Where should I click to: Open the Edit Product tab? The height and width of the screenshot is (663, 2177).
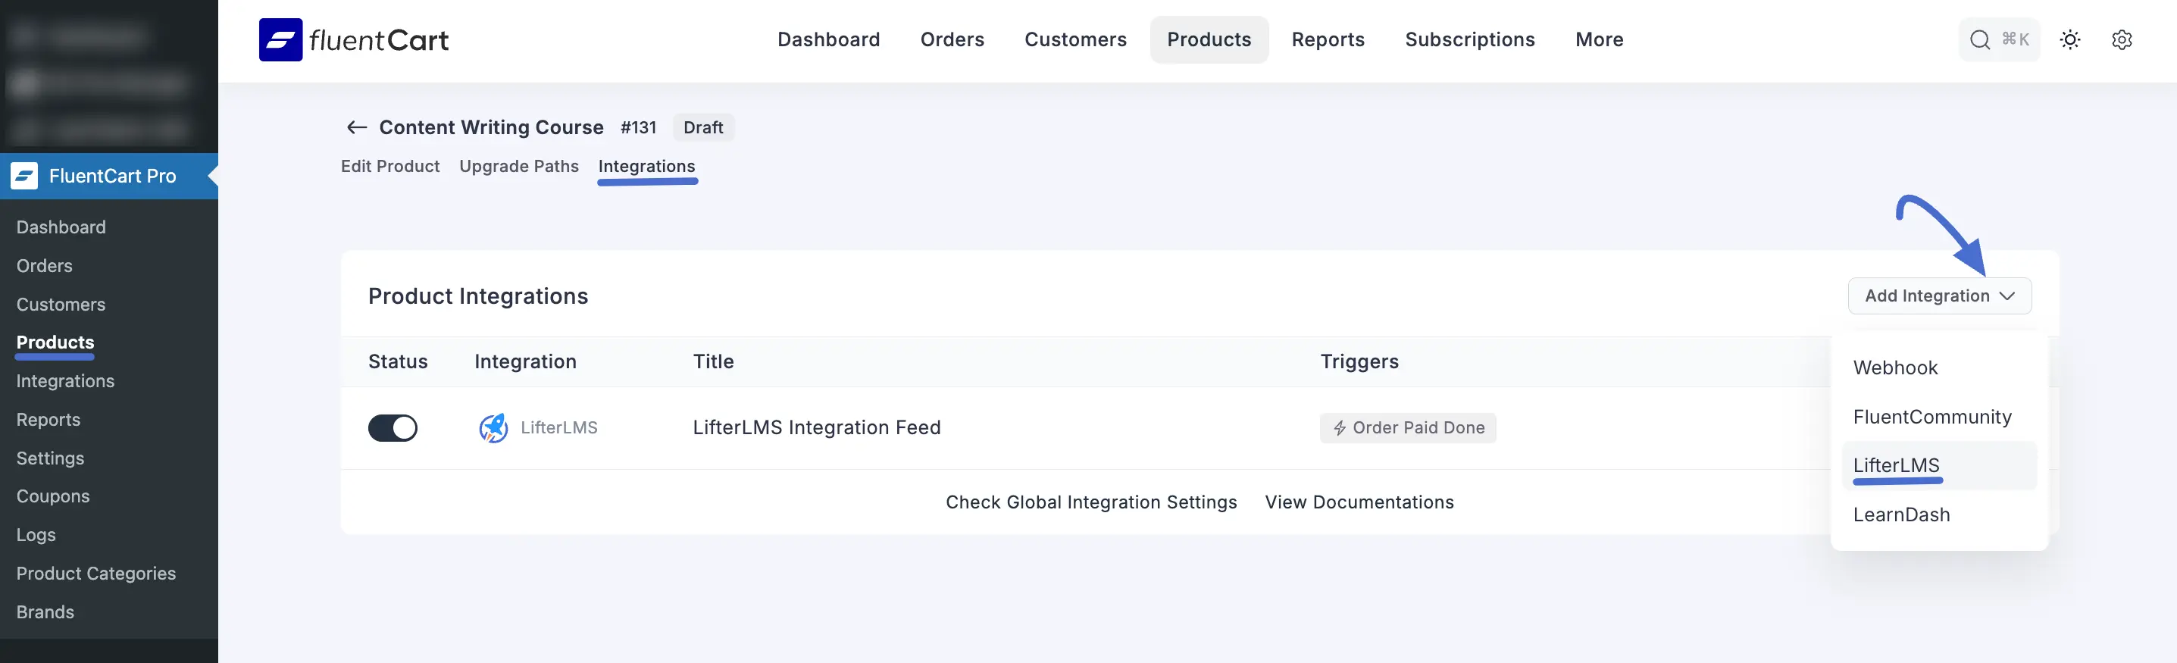point(389,167)
